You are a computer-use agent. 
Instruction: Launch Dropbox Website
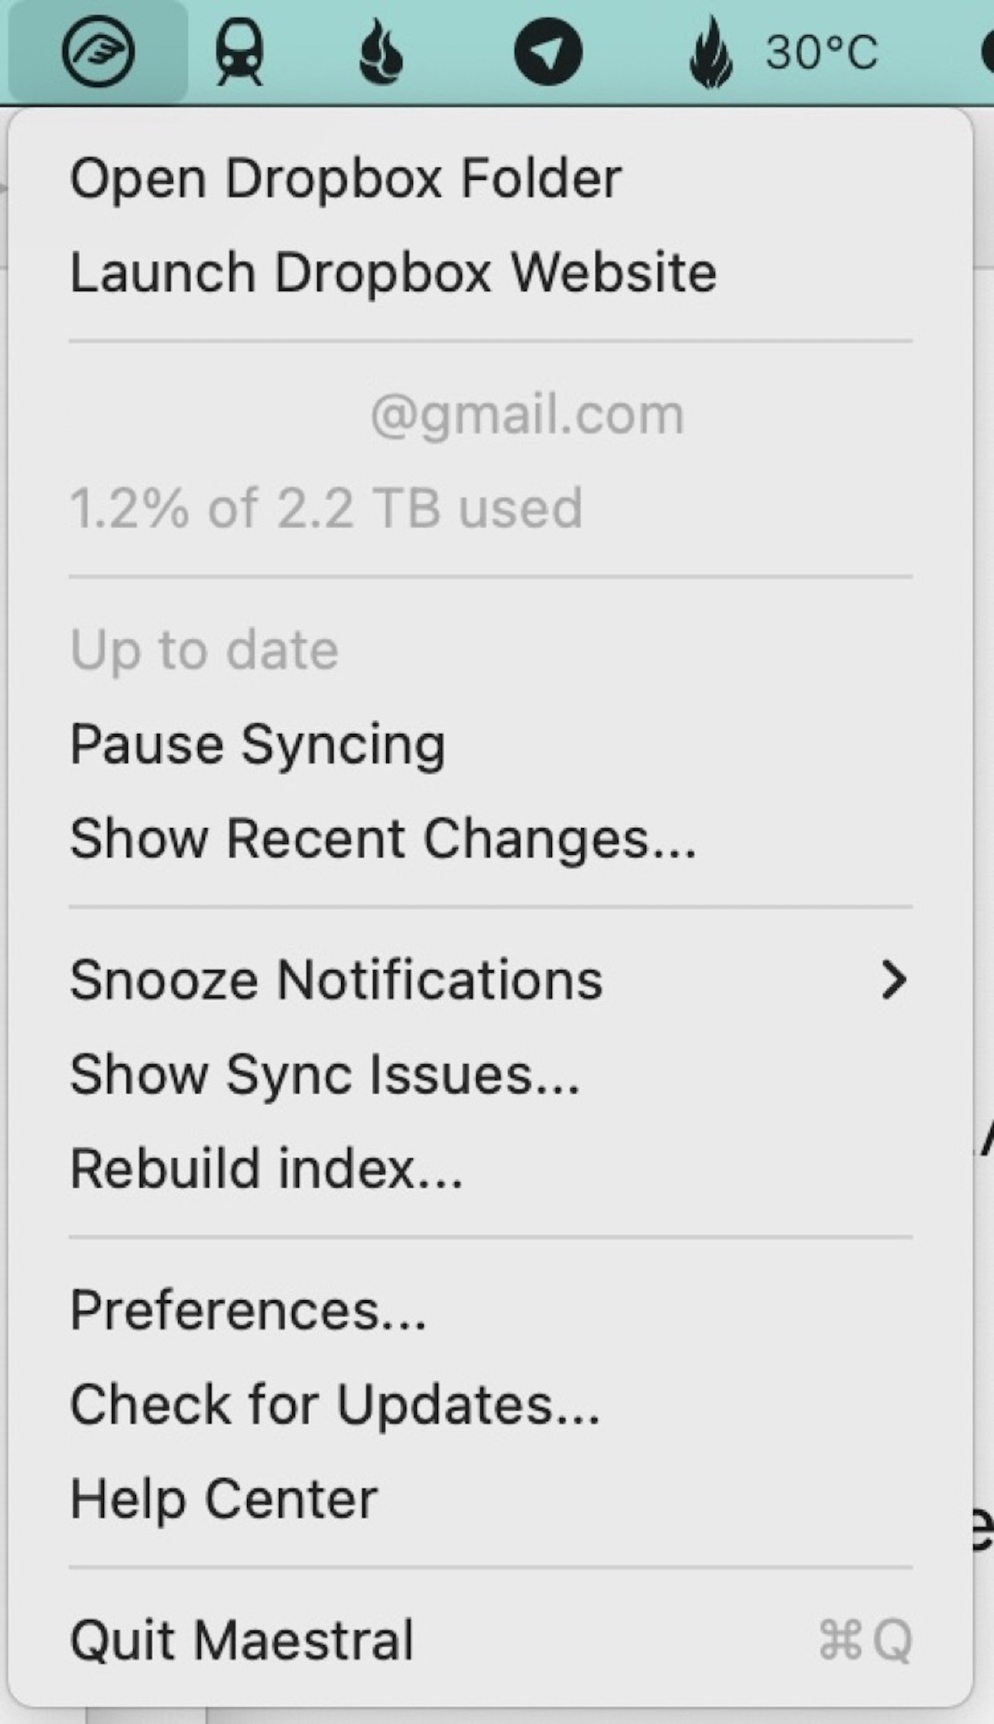pos(393,272)
